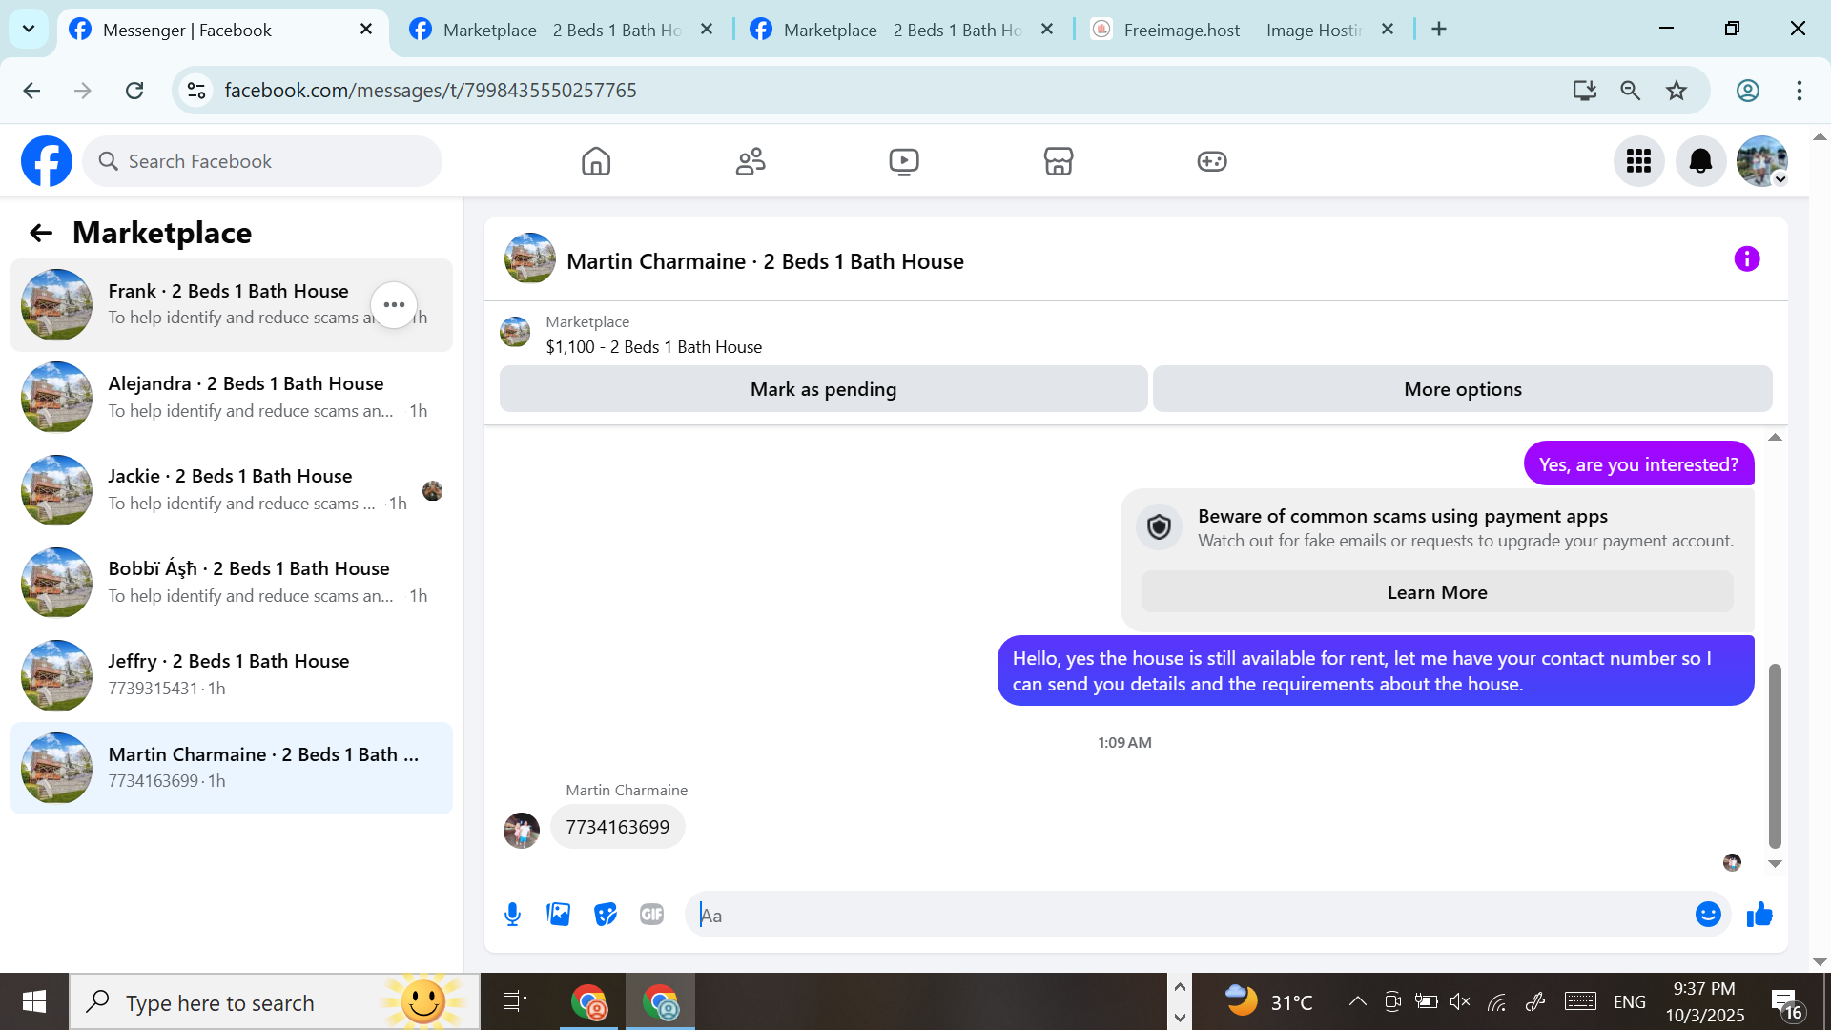Select the Messenger | Facebook tab
The image size is (1831, 1030).
pyautogui.click(x=222, y=30)
